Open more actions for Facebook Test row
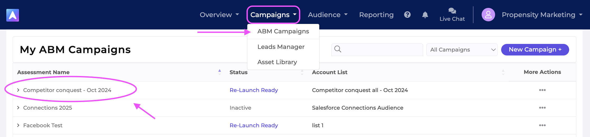 click(x=542, y=125)
